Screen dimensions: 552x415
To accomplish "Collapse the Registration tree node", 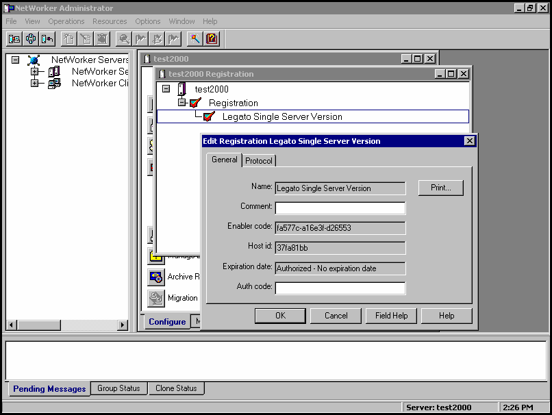I will click(x=181, y=103).
